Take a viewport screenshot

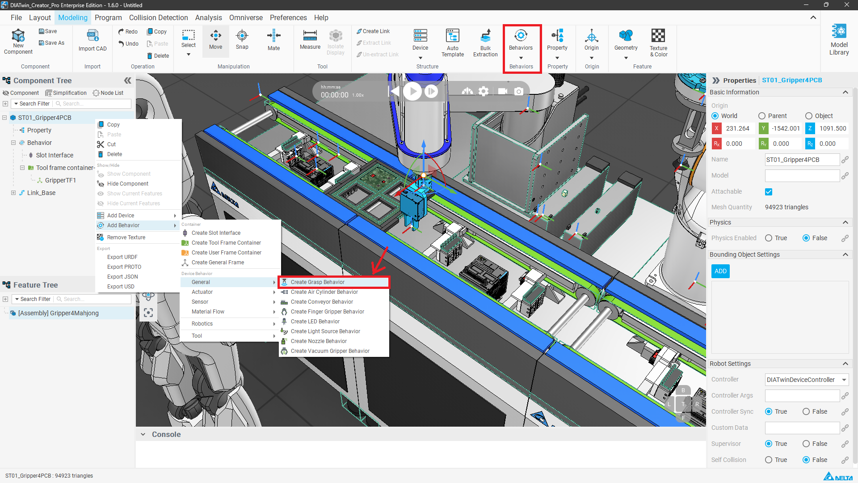click(x=519, y=92)
